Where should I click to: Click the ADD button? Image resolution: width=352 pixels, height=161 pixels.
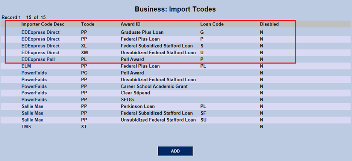coord(175,151)
